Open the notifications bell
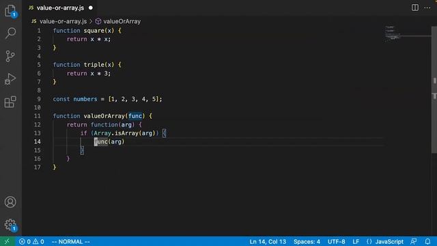 click(427, 241)
